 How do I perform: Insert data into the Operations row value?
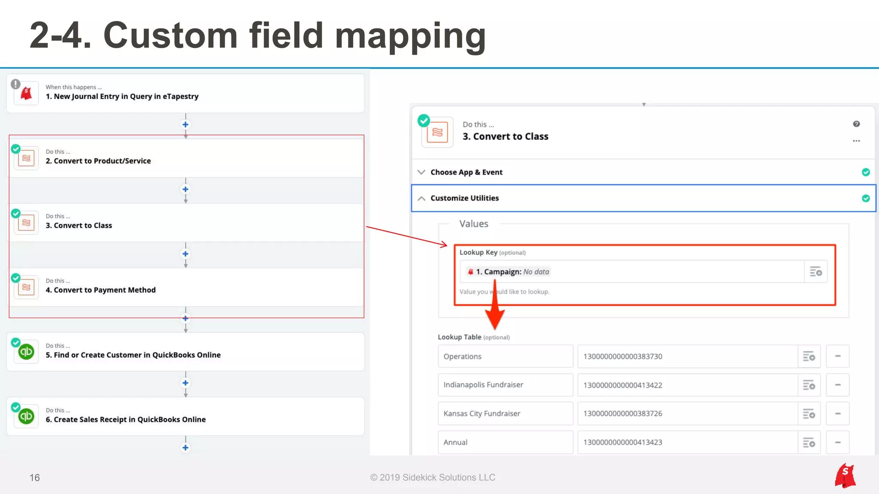click(809, 356)
